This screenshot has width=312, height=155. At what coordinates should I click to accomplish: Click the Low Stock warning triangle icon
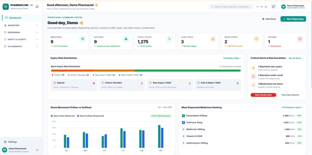213,39
